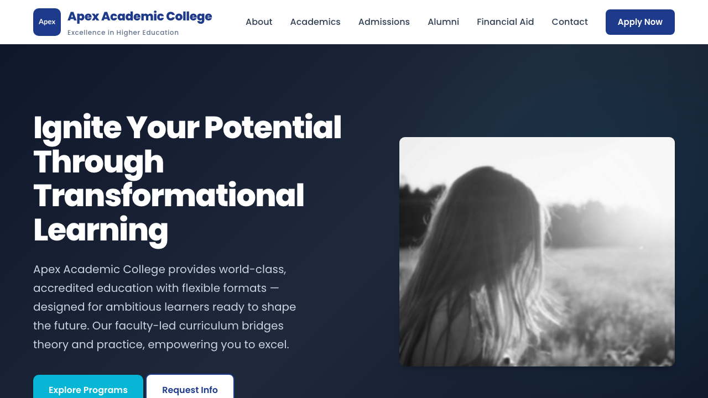Click the Explore Programs button
The height and width of the screenshot is (398, 708).
click(88, 390)
